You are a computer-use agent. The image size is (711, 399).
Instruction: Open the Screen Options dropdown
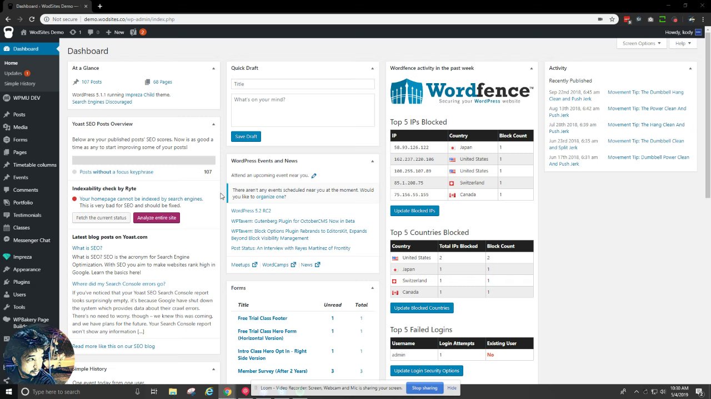pyautogui.click(x=641, y=43)
